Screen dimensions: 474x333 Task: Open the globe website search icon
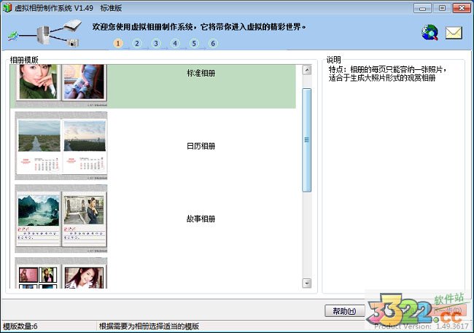(x=430, y=32)
